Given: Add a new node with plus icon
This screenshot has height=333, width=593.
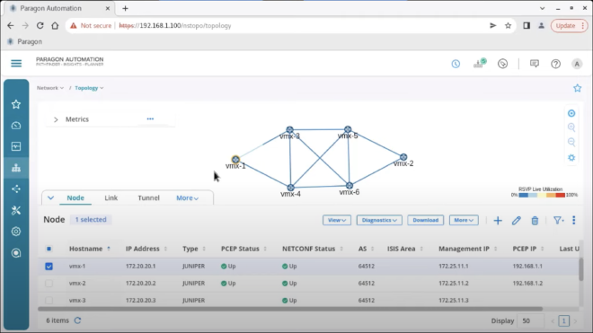Looking at the screenshot, I should [498, 221].
